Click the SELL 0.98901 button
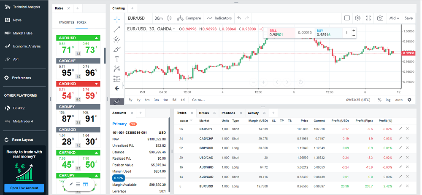The height and width of the screenshot is (195, 422). click(281, 33)
